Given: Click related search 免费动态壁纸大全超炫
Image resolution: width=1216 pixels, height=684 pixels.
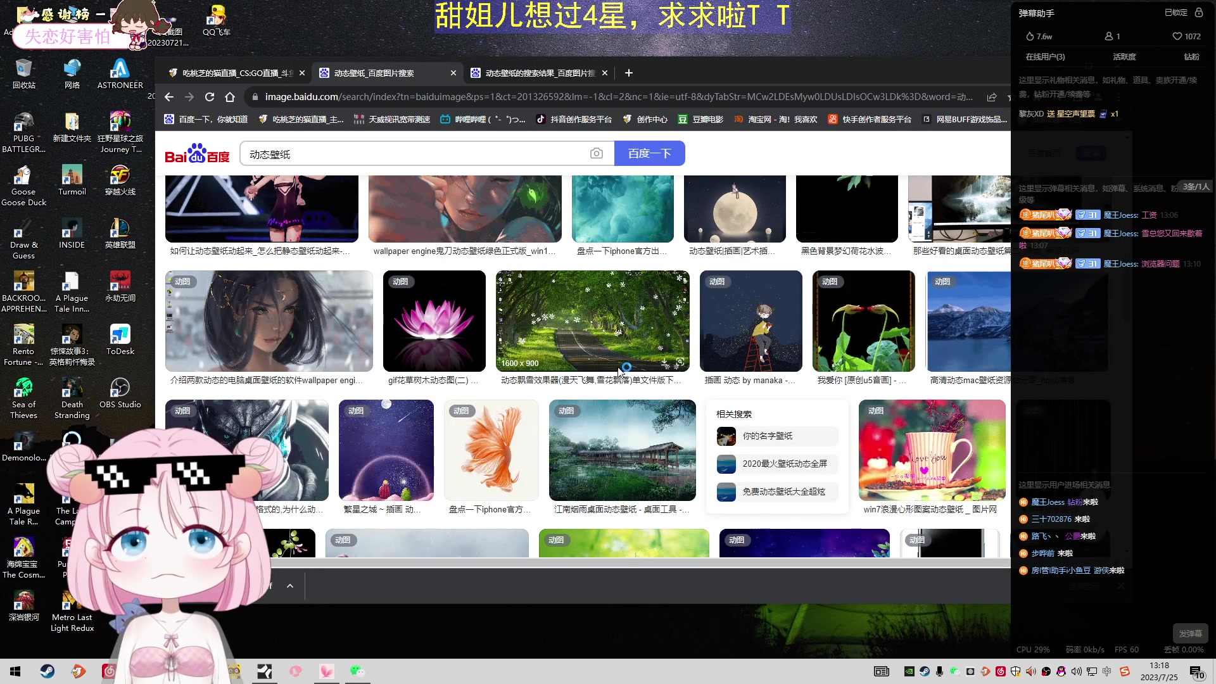Looking at the screenshot, I should pyautogui.click(x=776, y=491).
